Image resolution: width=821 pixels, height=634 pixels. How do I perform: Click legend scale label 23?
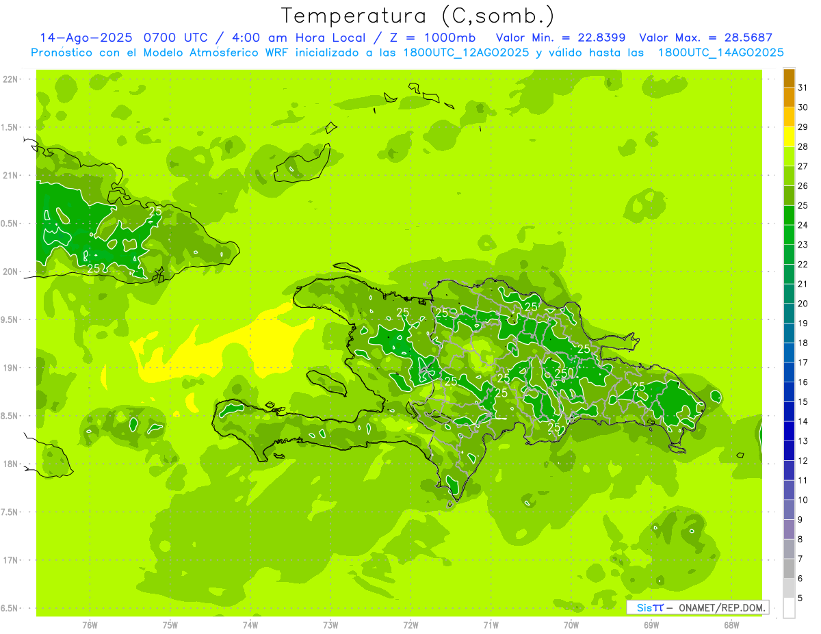803,244
